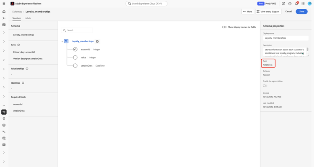Click the schema field Search box
This screenshot has width=314, height=167.
(77, 30)
